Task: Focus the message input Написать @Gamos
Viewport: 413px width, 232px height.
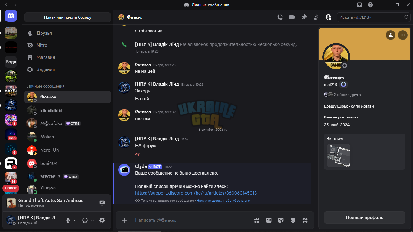Action: pyautogui.click(x=192, y=220)
